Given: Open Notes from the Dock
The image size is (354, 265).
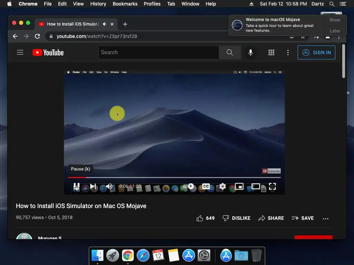Looking at the screenshot, I should click(x=174, y=256).
